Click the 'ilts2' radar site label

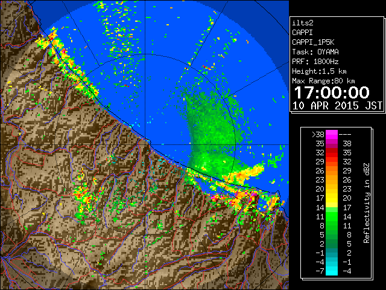[x=303, y=23]
